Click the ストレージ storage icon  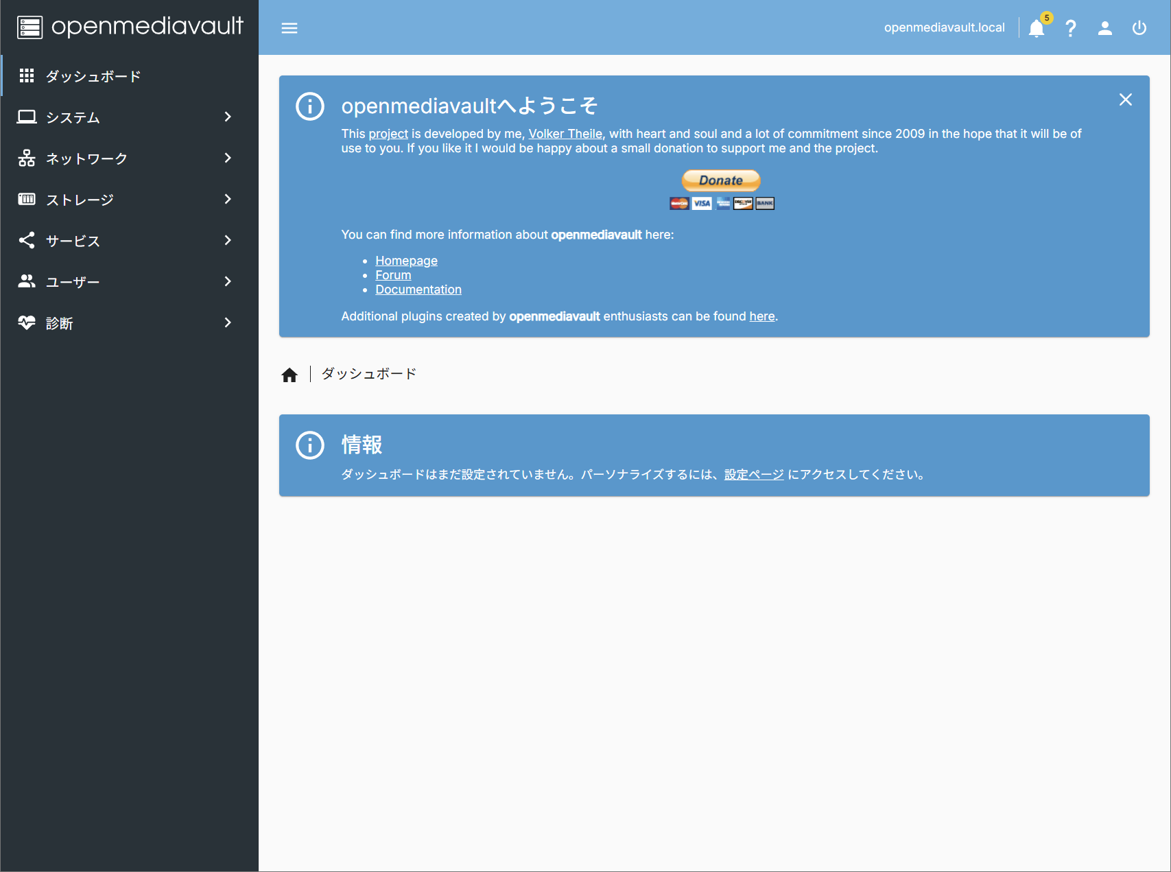pyautogui.click(x=27, y=199)
